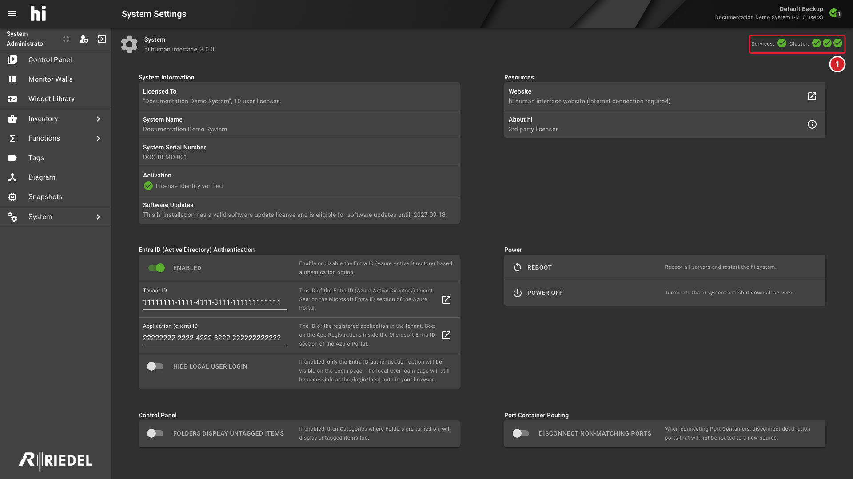Toggle Disconnect Non-Matching Ports
The height and width of the screenshot is (479, 853).
point(521,433)
